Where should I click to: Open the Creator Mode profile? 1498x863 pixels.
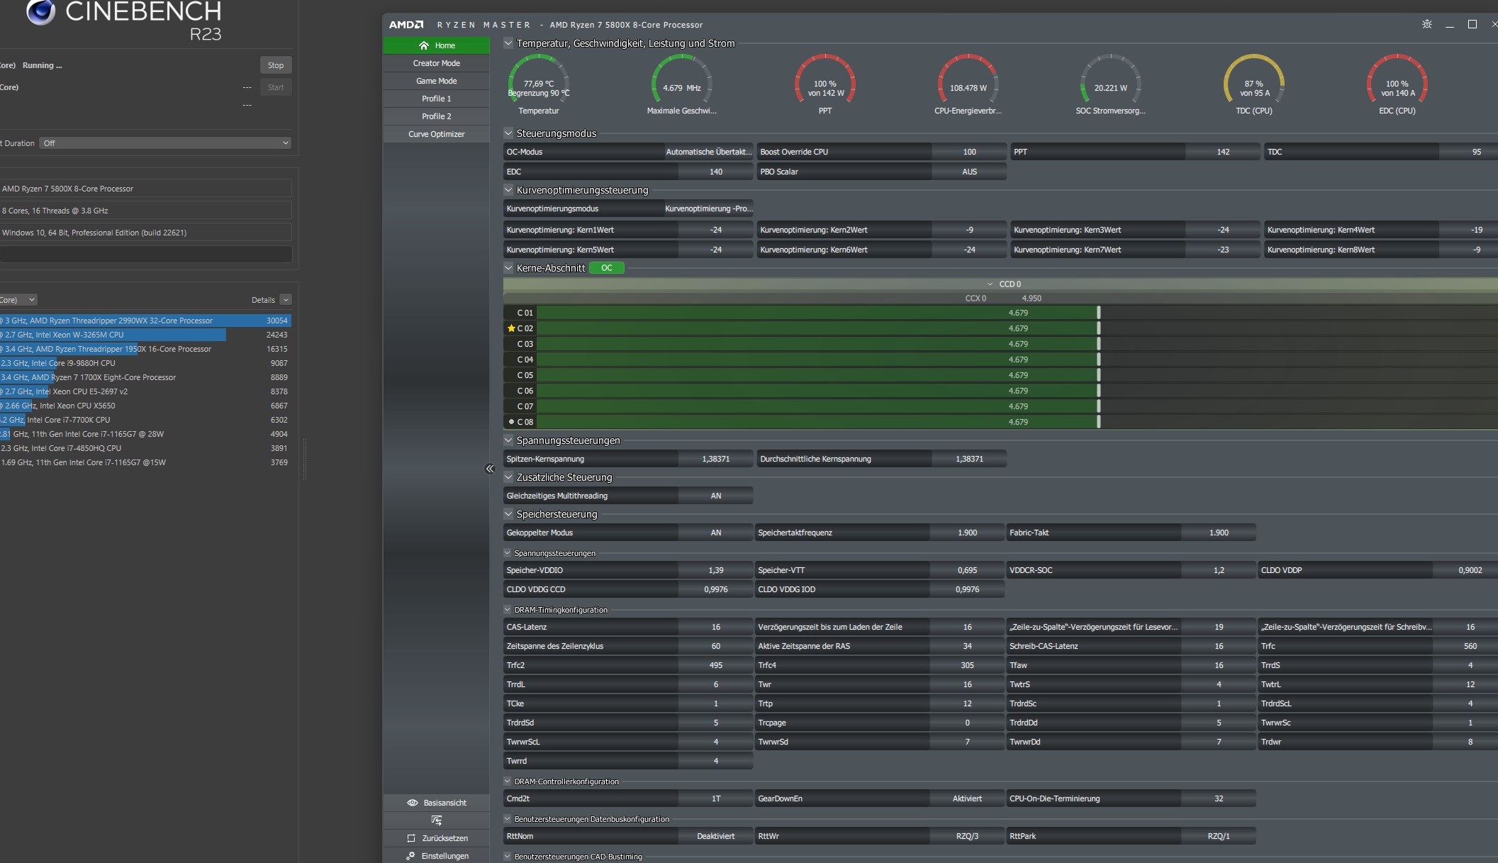click(x=436, y=63)
